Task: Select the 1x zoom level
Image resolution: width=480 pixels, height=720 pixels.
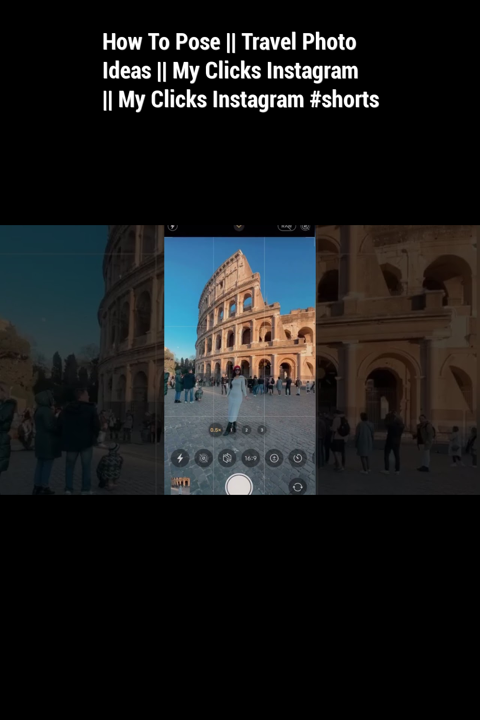Action: tap(231, 430)
